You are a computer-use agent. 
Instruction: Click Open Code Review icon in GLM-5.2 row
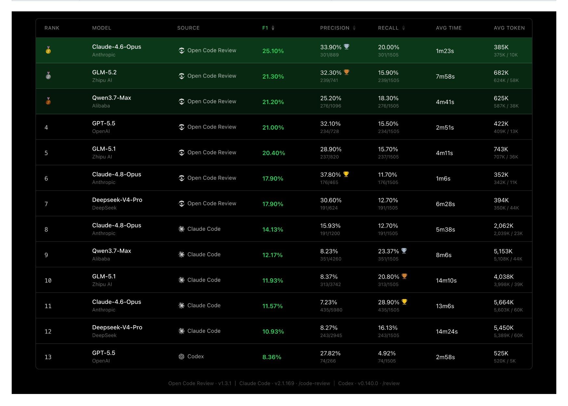pyautogui.click(x=182, y=76)
